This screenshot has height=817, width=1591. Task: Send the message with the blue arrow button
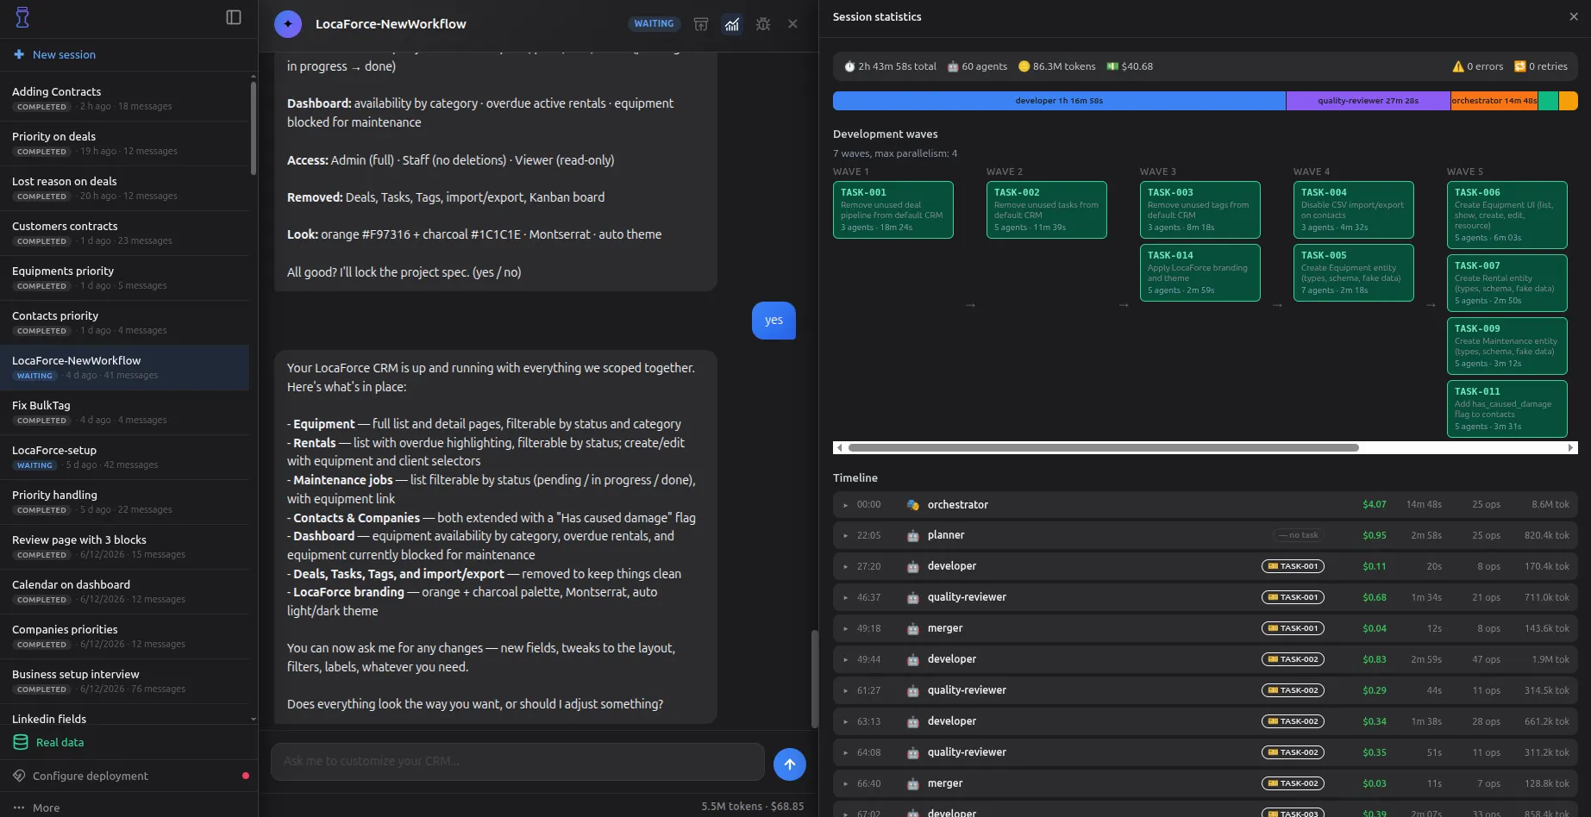point(790,764)
